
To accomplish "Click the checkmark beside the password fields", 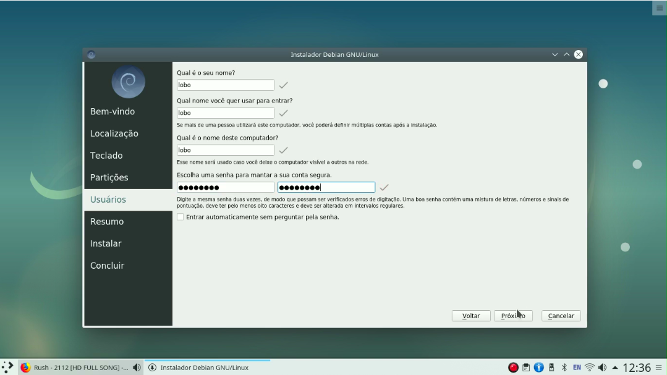I will 383,187.
